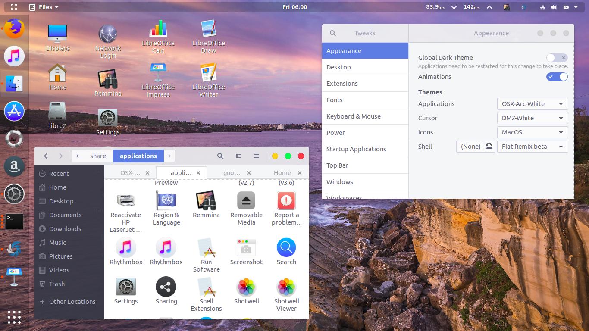Open the Applications theme dropdown
The height and width of the screenshot is (331, 589).
point(532,103)
